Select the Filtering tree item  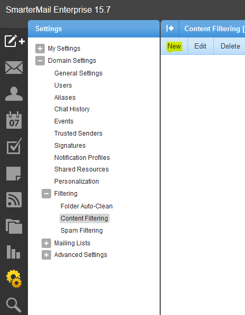click(66, 194)
